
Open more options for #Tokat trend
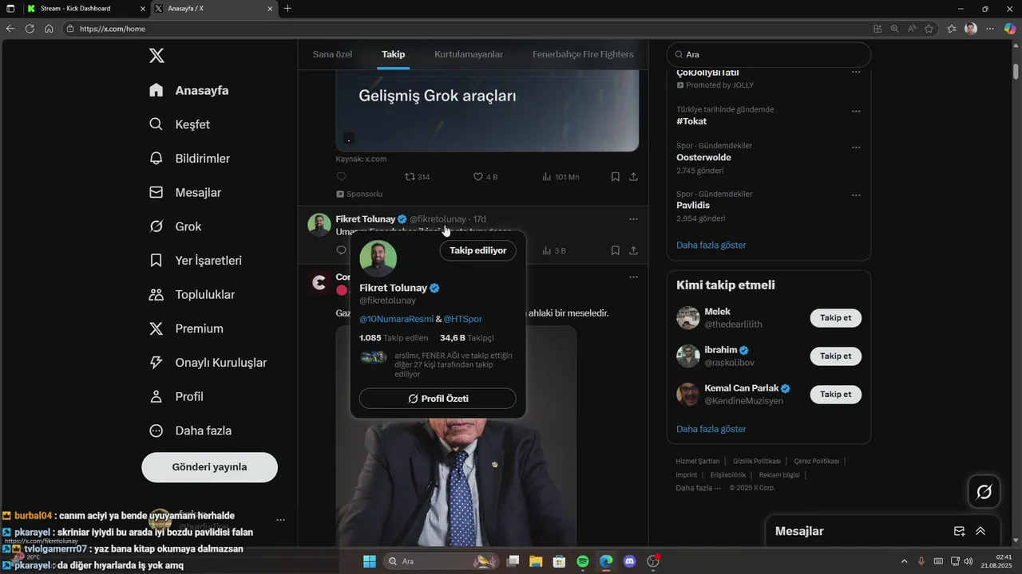[x=856, y=111]
